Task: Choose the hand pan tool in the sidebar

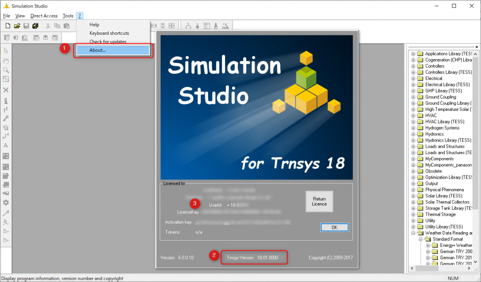Action: 6,60
